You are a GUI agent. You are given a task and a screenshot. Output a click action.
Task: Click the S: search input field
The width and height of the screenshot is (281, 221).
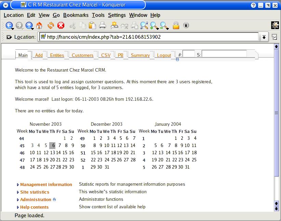tap(224, 54)
